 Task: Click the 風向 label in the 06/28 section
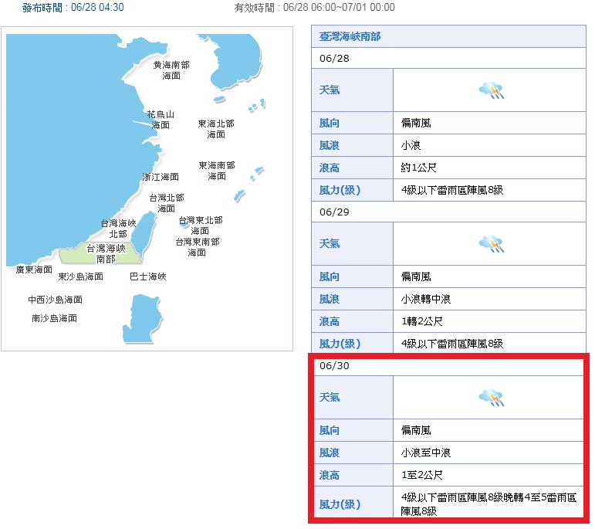[x=330, y=123]
